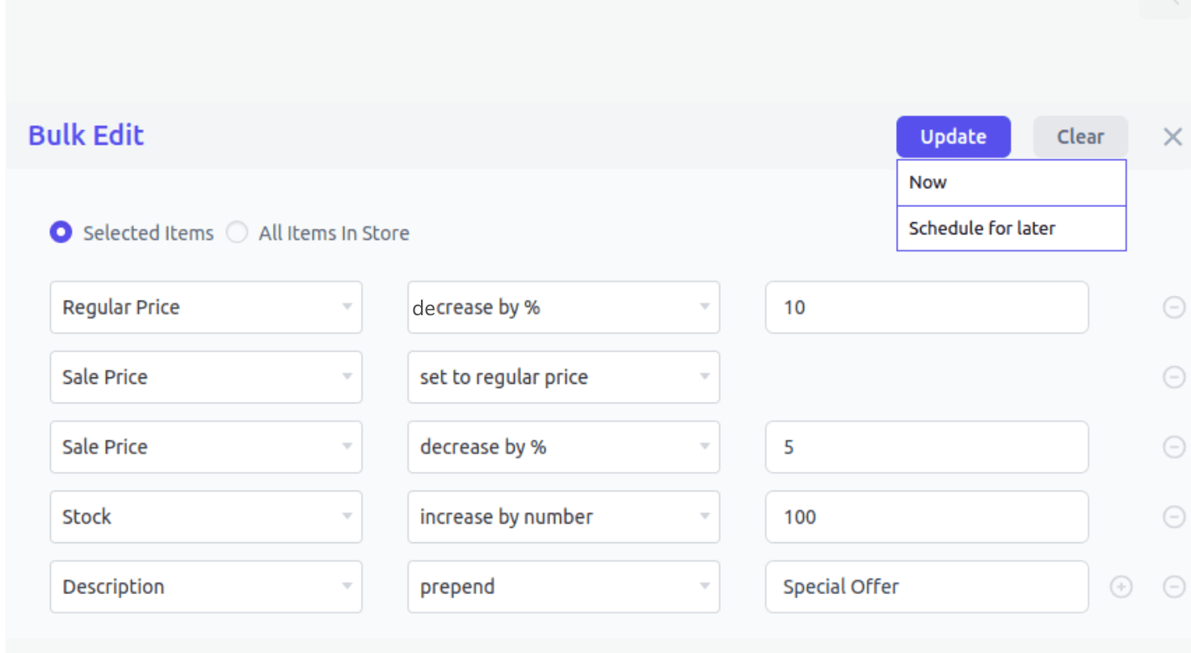Viewport: 1191px width, 653px height.
Task: Select 'Schedule for later' menu option
Action: pos(1011,228)
